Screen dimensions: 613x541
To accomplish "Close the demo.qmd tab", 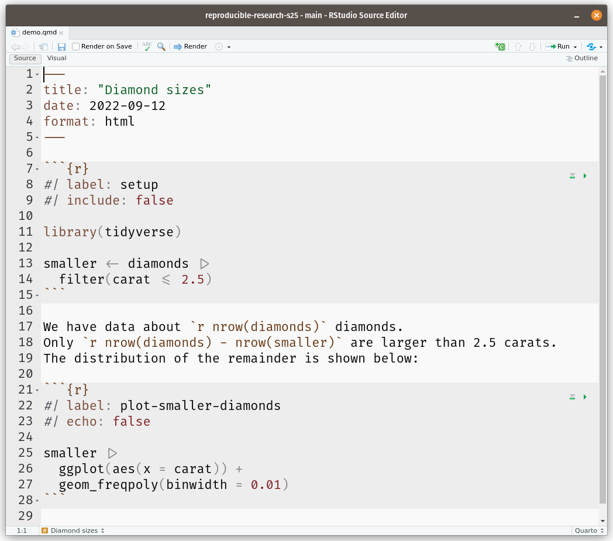I will pyautogui.click(x=61, y=33).
